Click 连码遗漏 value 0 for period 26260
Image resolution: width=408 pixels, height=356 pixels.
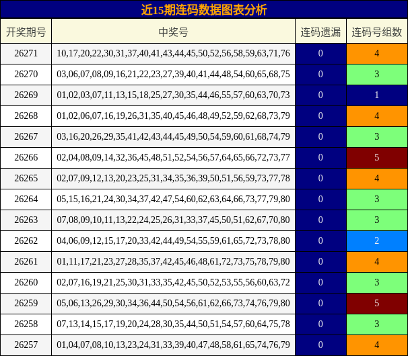click(x=320, y=282)
